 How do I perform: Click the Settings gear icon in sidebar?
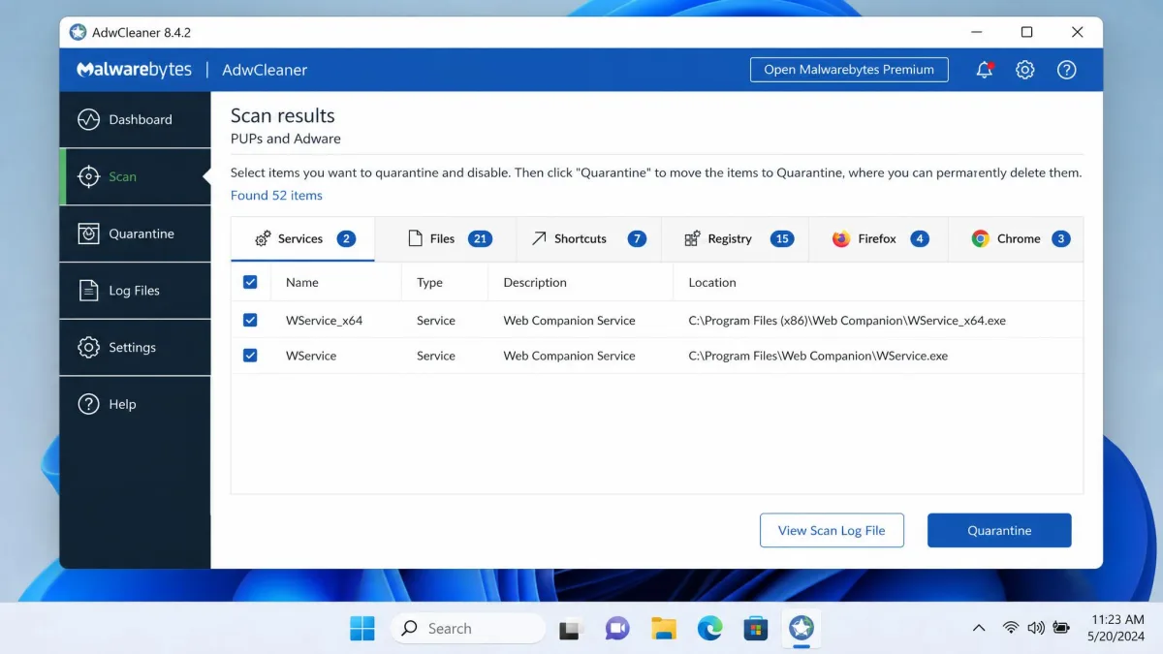click(88, 348)
